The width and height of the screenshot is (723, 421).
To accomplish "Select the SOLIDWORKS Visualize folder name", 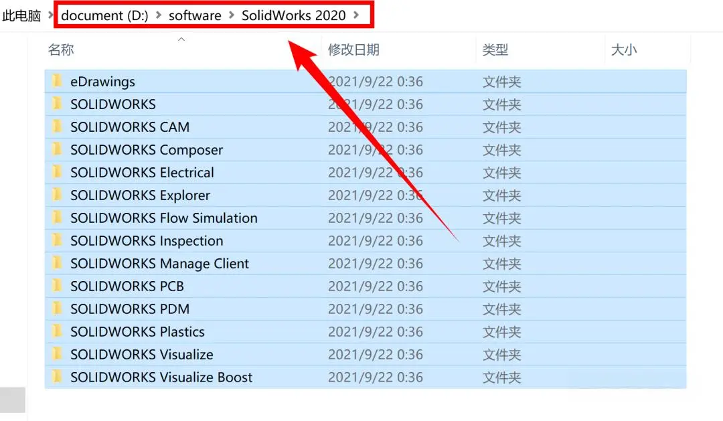I will pyautogui.click(x=141, y=354).
